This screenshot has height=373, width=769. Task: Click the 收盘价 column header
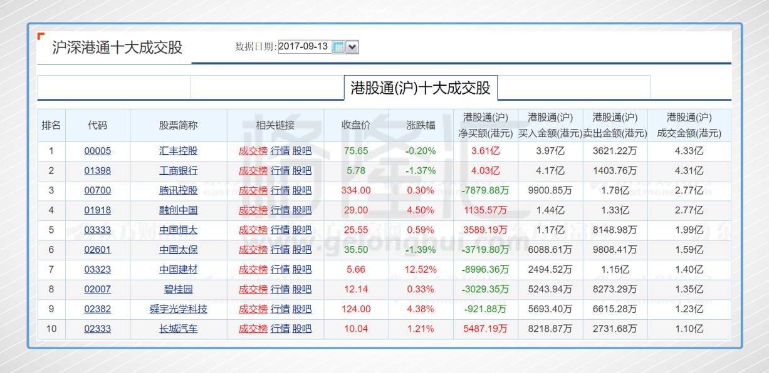click(356, 125)
